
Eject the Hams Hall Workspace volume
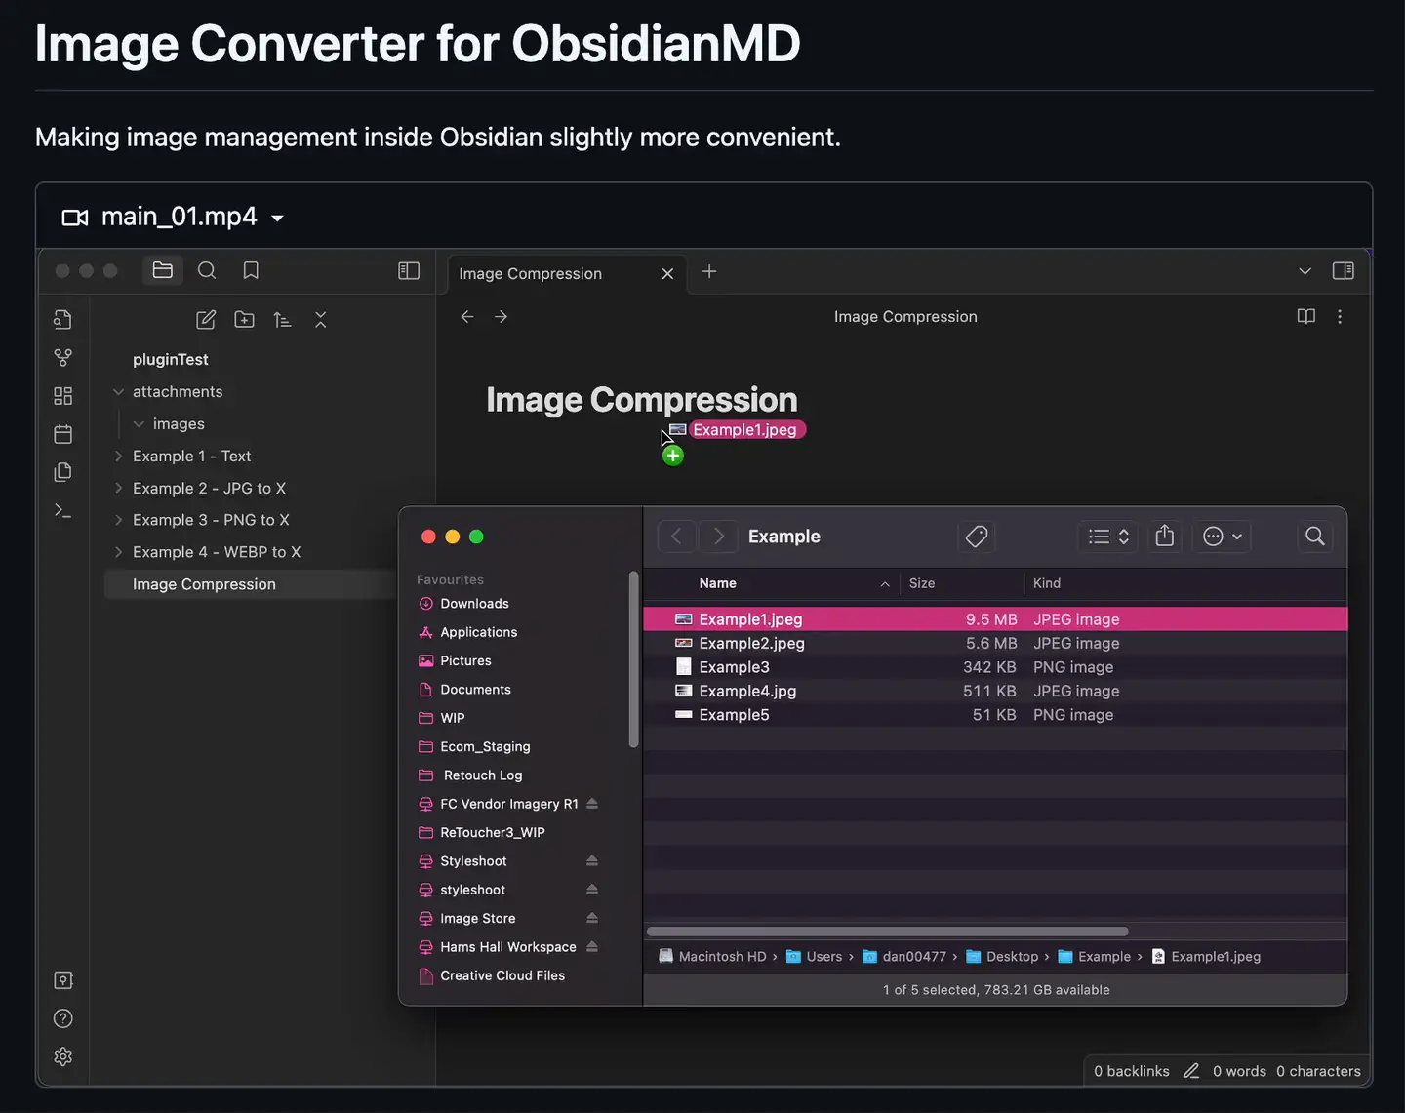point(592,947)
